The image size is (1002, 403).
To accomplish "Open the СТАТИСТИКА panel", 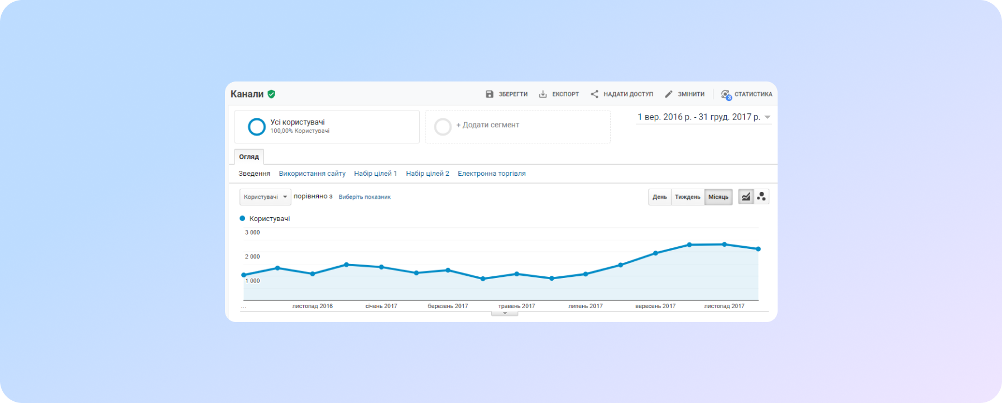I will tap(746, 94).
